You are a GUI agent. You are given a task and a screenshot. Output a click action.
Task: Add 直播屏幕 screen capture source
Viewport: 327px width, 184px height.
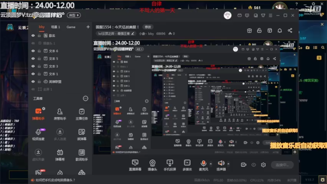pos(135,165)
